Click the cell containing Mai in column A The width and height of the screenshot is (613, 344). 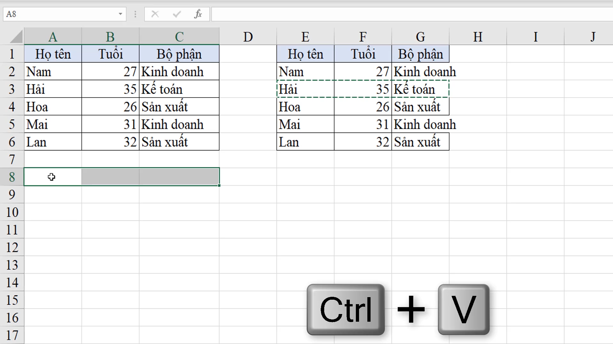coord(53,124)
